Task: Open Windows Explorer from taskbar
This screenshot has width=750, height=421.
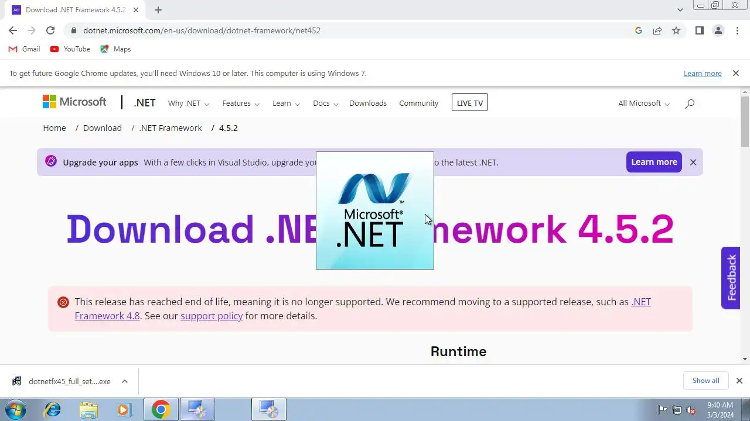Action: [88, 409]
